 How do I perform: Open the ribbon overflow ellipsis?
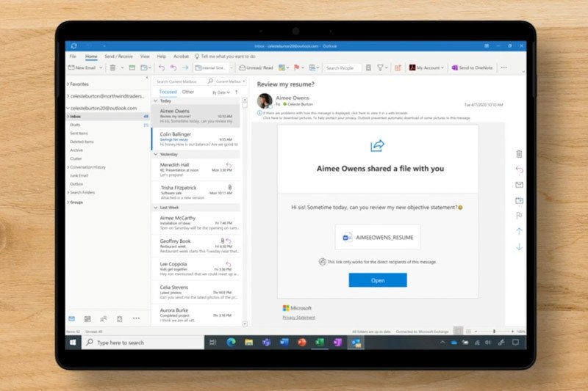504,67
